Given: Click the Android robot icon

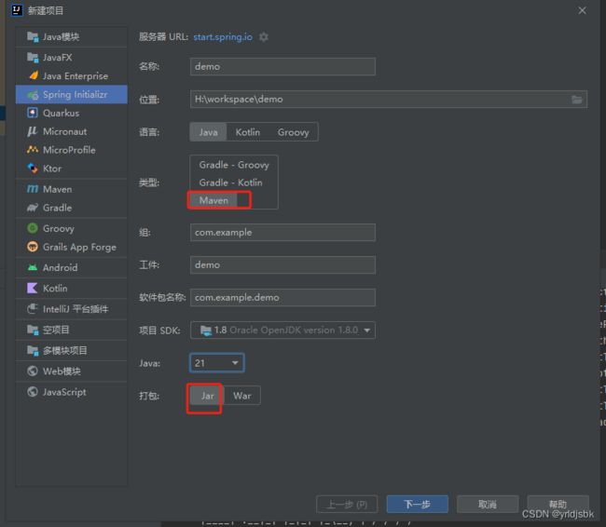Looking at the screenshot, I should (33, 267).
